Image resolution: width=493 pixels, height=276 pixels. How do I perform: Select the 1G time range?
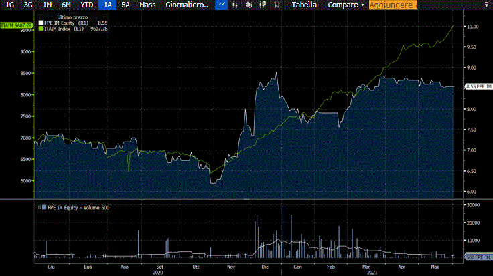9,5
